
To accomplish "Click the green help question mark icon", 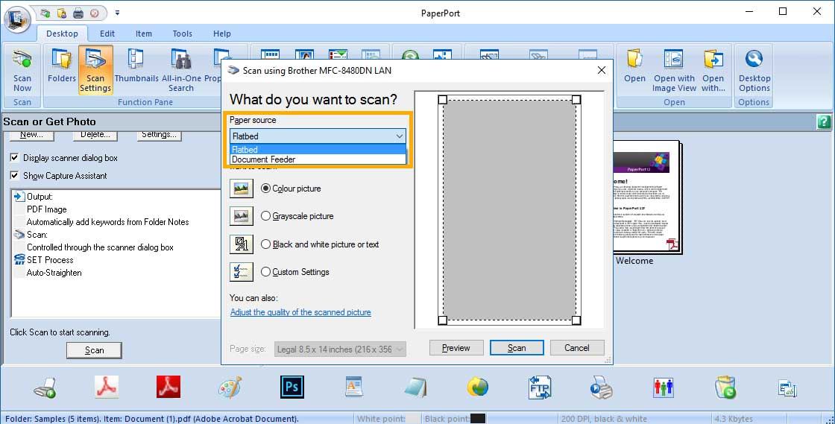I will pyautogui.click(x=823, y=121).
